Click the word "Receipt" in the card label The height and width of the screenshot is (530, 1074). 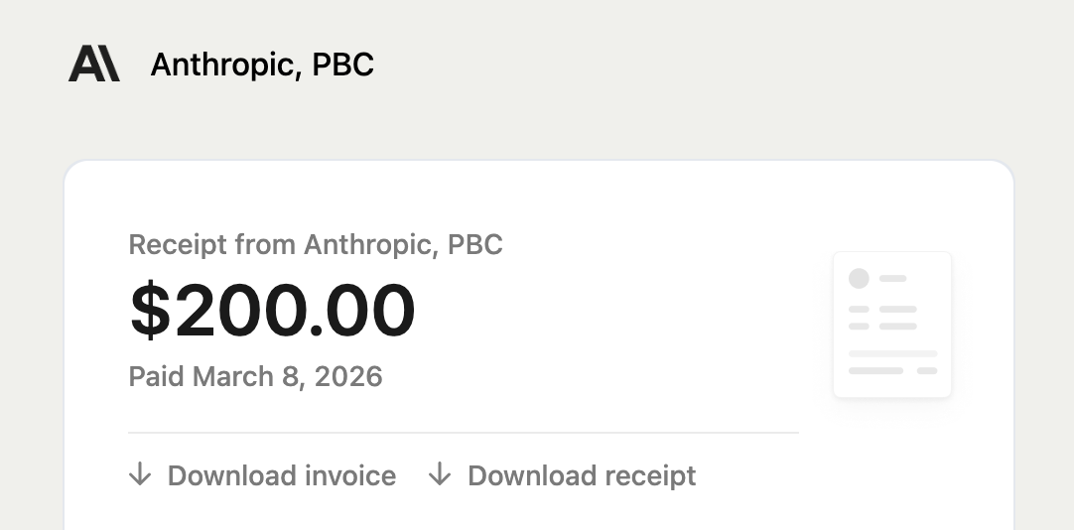[175, 244]
